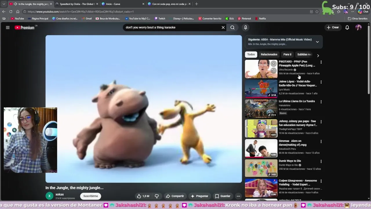
Task: Open the Otros favoritos folder
Action: pyautogui.click(x=358, y=19)
